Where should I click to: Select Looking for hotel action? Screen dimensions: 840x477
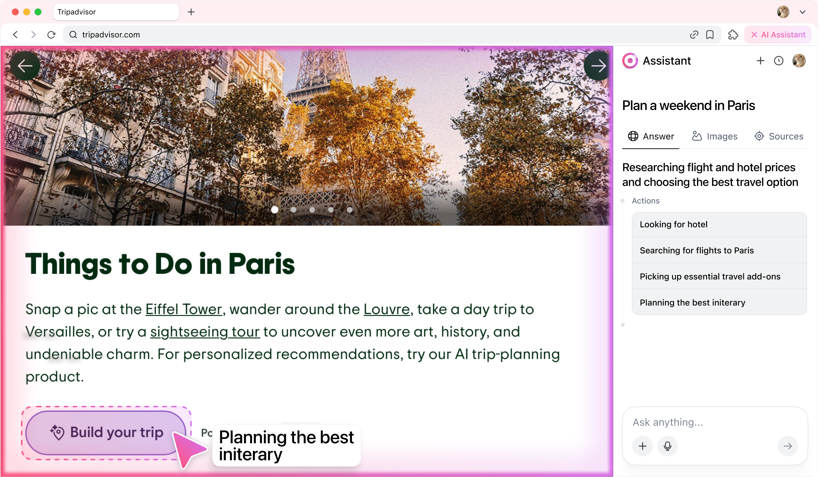[719, 224]
